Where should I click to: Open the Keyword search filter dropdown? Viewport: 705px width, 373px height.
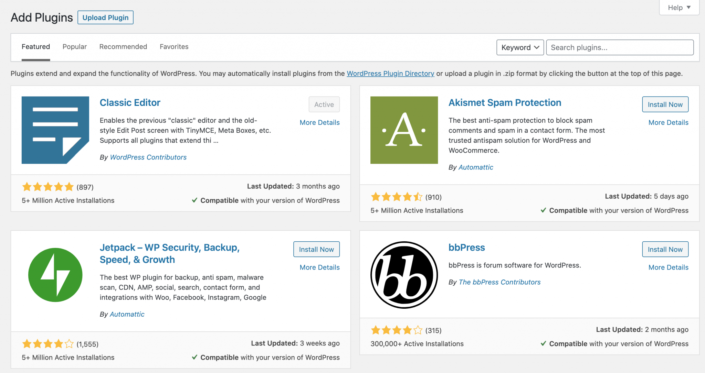point(520,47)
